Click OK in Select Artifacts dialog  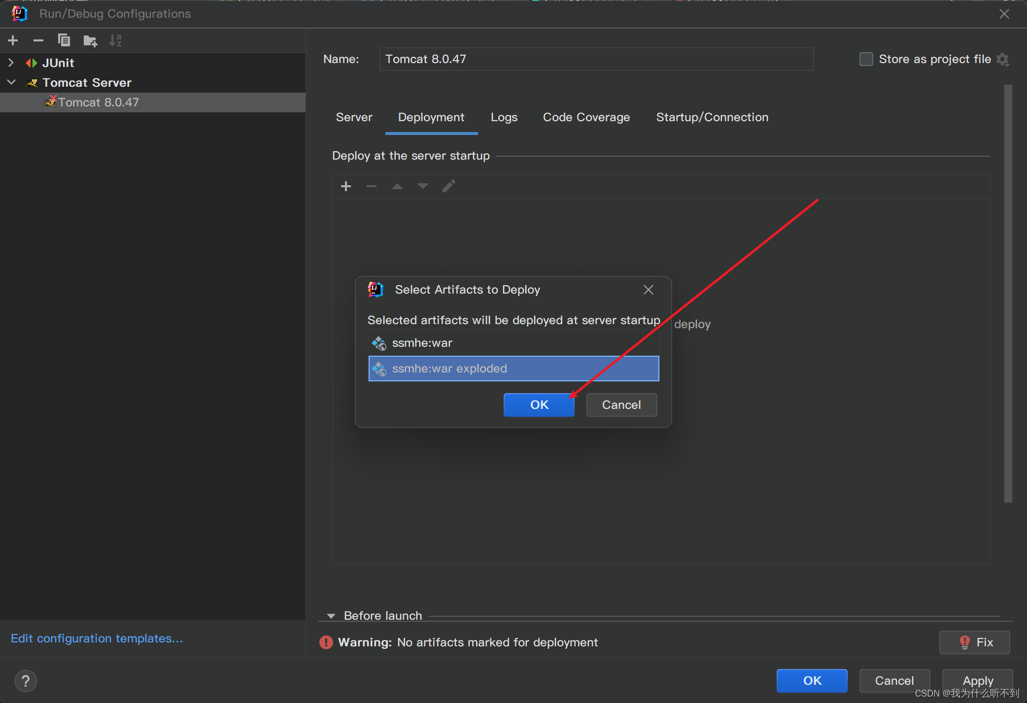click(x=539, y=405)
